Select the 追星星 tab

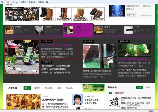tap(18, 30)
